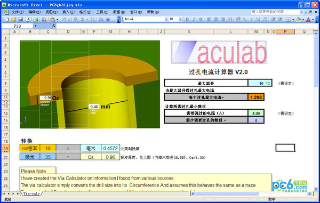This screenshot has height=203, width=320.
Task: Click the Increase Indent icon
Action: click(280, 19)
